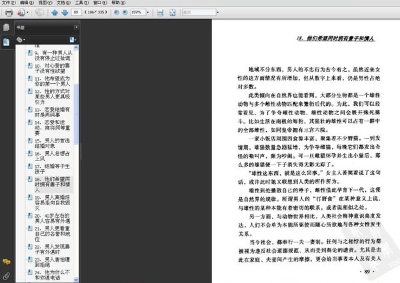Screen dimensions: 400x283
Task: Click the grayed-out comment toolbar icon
Action: [x=39, y=12]
